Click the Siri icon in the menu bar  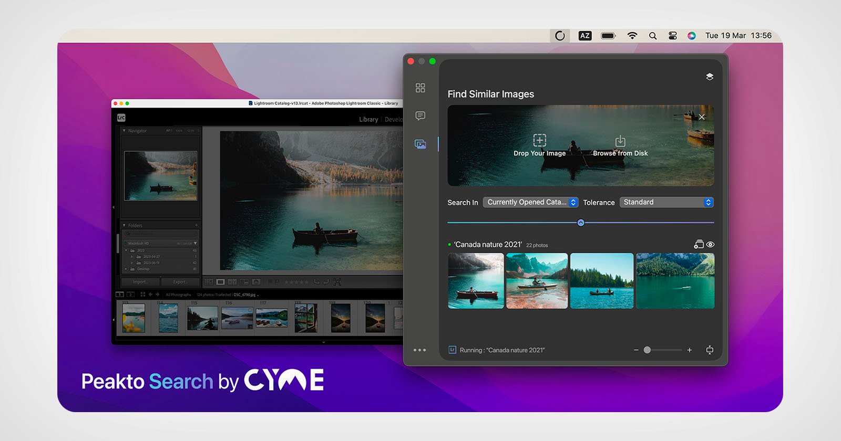(692, 36)
